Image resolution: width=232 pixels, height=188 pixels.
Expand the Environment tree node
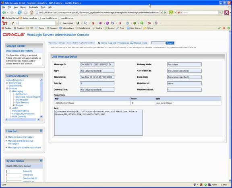(7, 83)
